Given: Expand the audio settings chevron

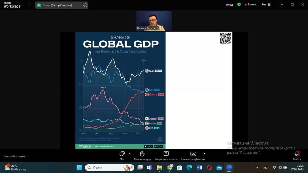Looking at the screenshot, I should click(28, 156).
